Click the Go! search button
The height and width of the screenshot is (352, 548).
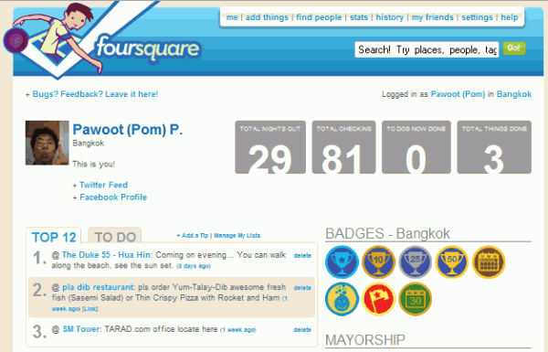pyautogui.click(x=514, y=48)
